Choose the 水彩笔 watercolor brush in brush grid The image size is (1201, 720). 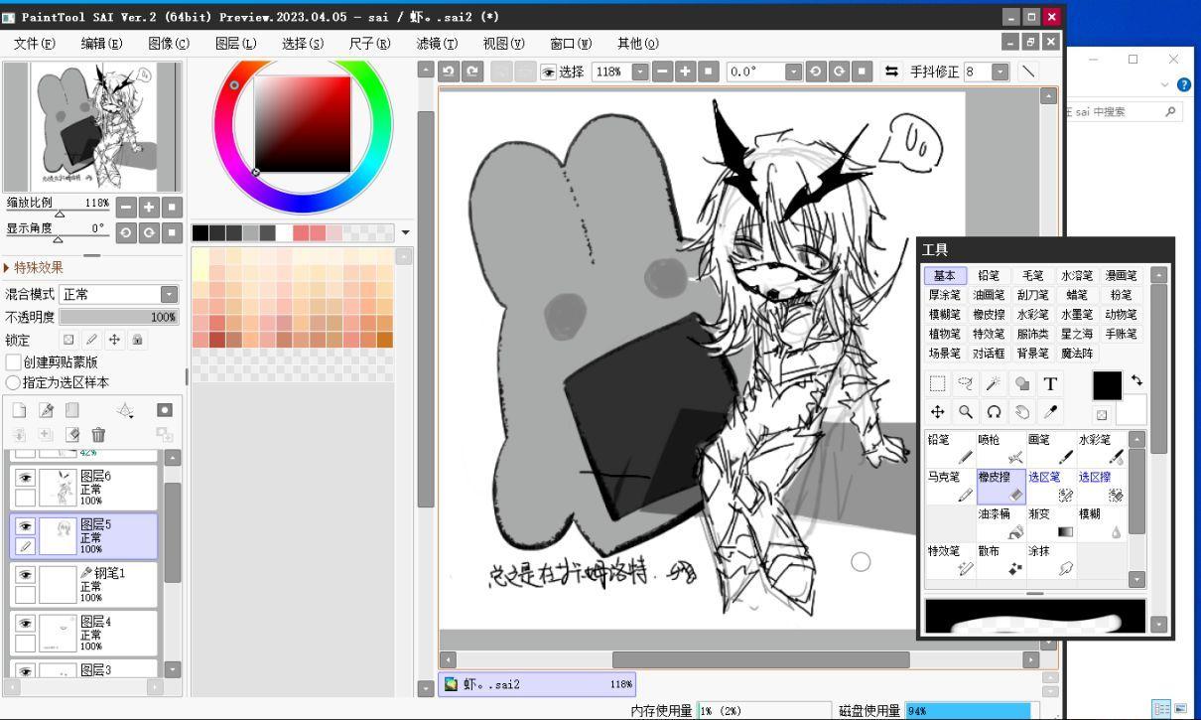coord(1102,449)
